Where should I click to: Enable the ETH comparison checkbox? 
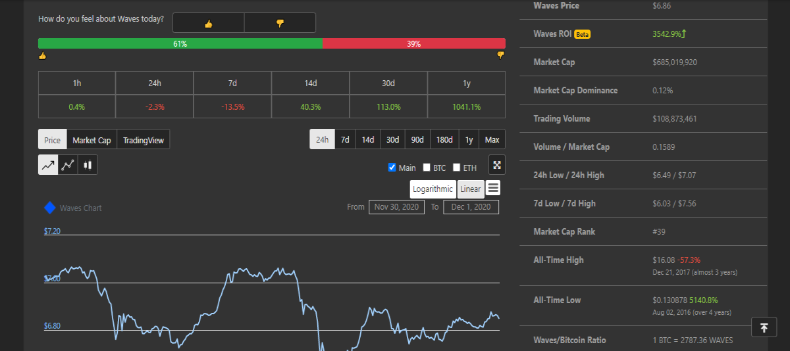coord(457,168)
